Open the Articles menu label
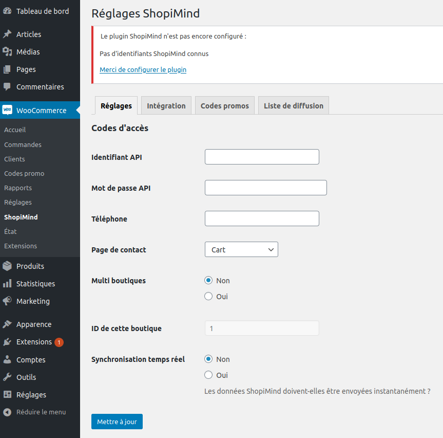 coord(29,34)
